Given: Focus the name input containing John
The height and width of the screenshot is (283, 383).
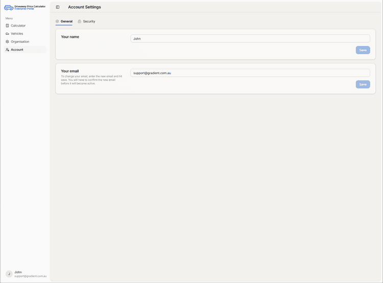Looking at the screenshot, I should tap(250, 39).
